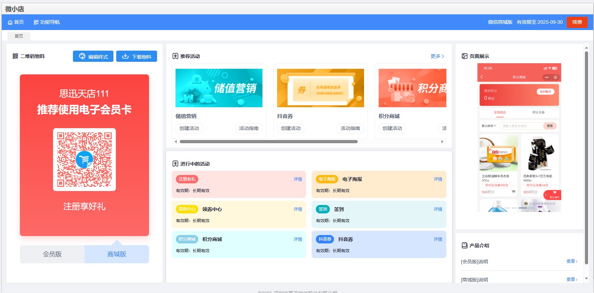Click the 积分商城 light blue tag

(187, 239)
